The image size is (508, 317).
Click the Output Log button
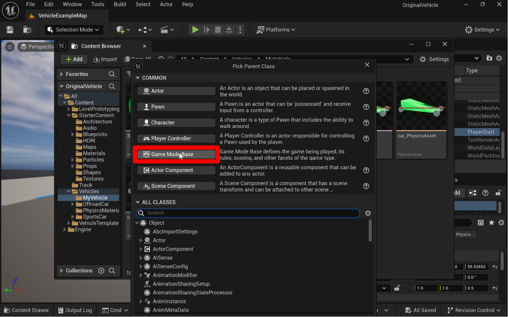[75, 310]
